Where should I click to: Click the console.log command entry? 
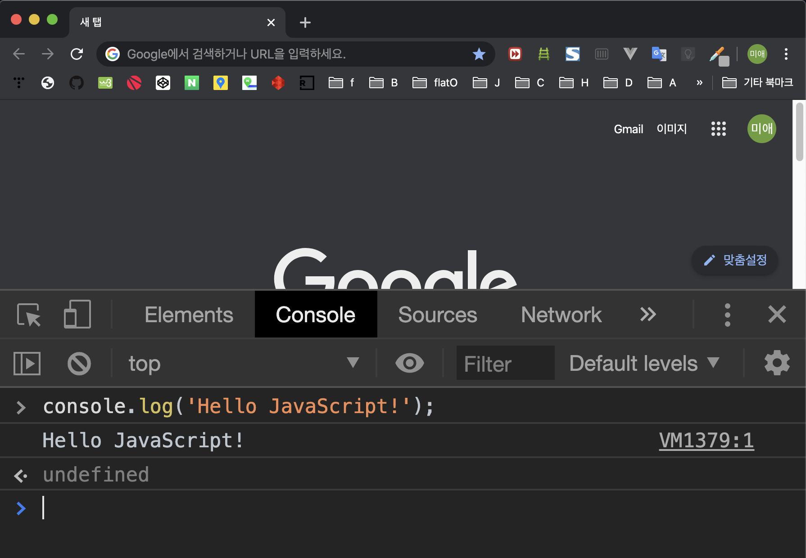pyautogui.click(x=238, y=407)
